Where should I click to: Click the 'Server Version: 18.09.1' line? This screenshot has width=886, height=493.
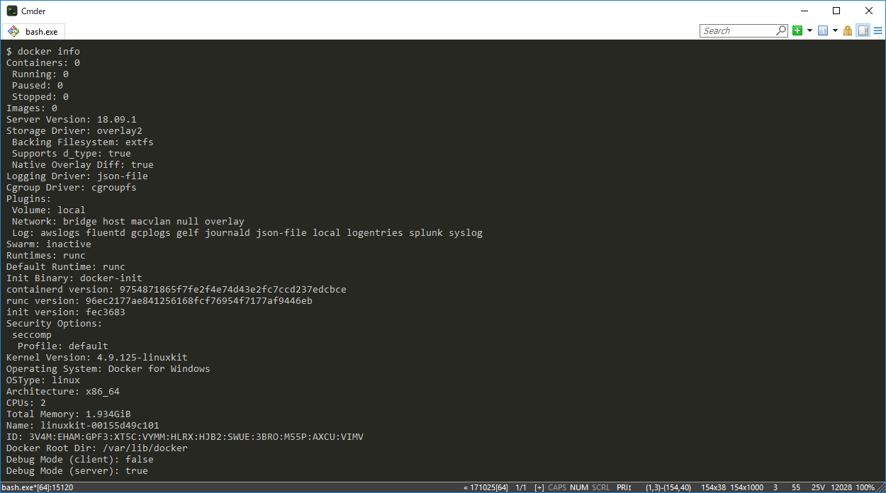[x=72, y=119]
